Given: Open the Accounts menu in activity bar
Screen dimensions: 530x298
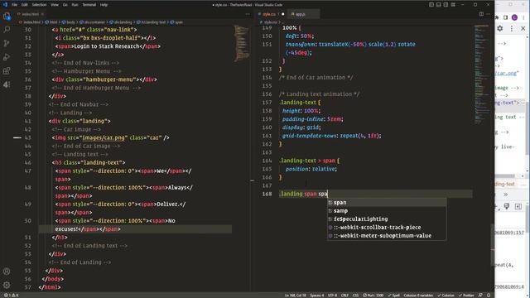Looking at the screenshot, I should tap(7, 272).
